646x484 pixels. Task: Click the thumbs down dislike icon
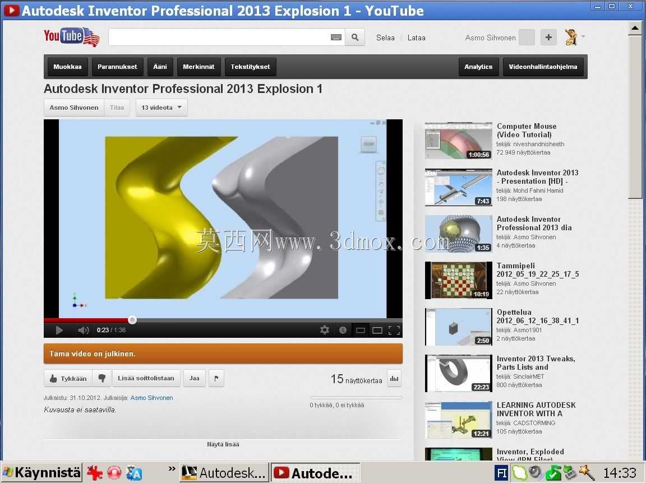101,378
